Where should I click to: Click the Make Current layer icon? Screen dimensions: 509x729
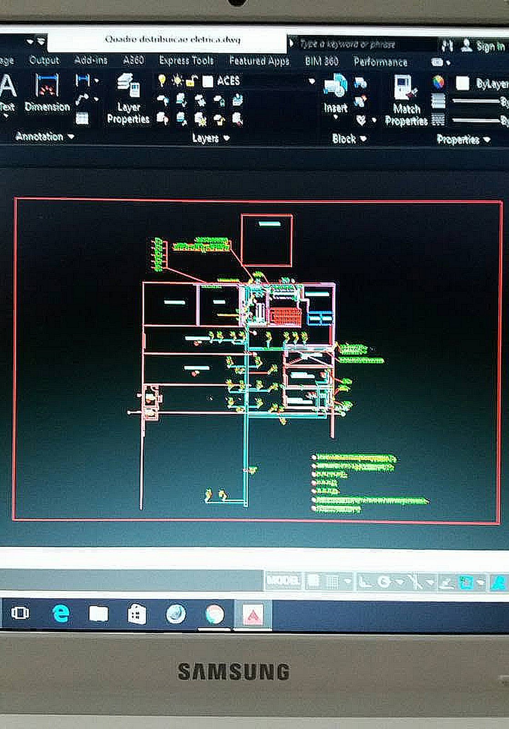click(237, 100)
